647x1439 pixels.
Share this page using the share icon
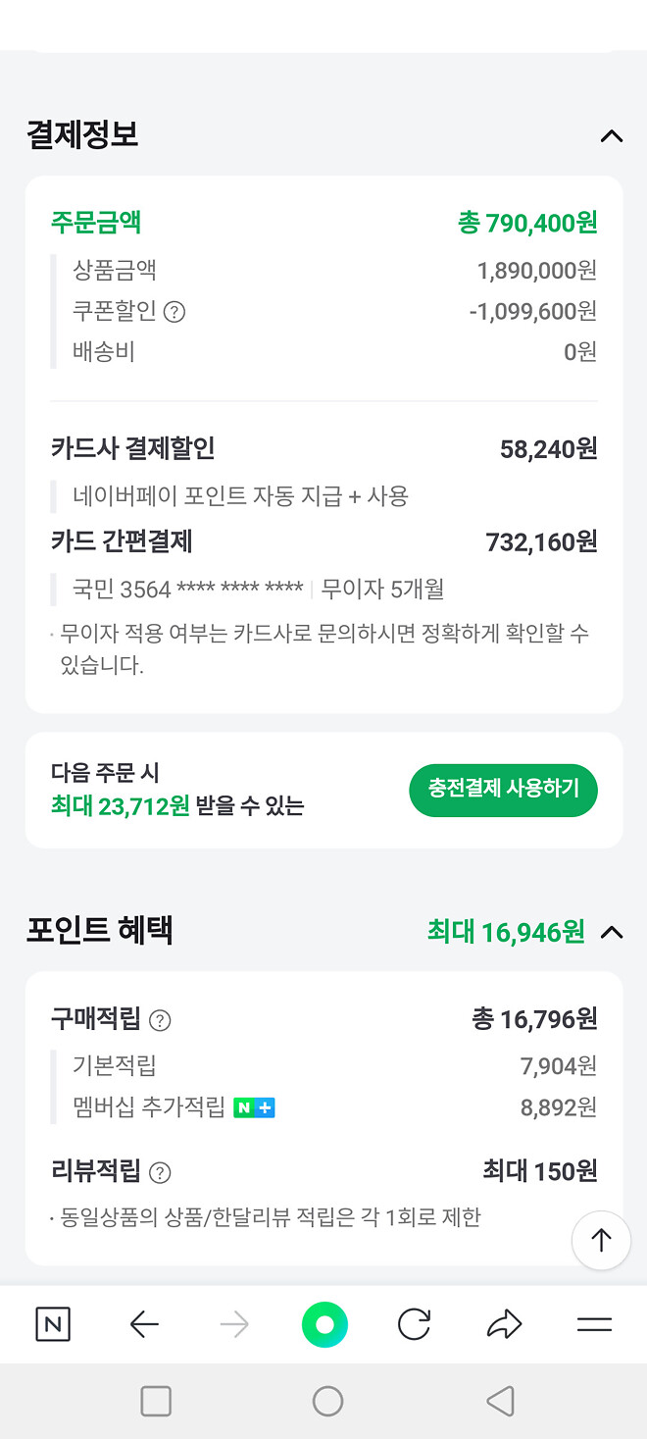503,1324
